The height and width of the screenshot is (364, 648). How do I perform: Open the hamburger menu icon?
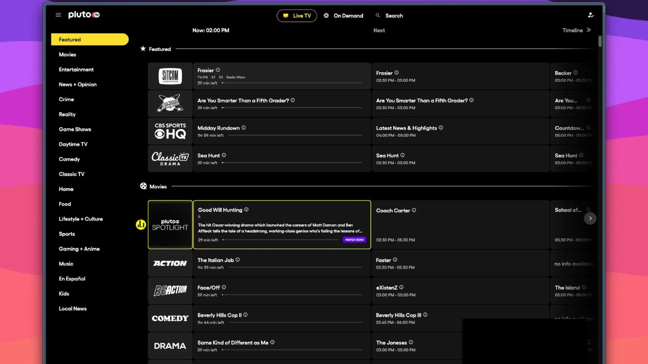[x=58, y=15]
